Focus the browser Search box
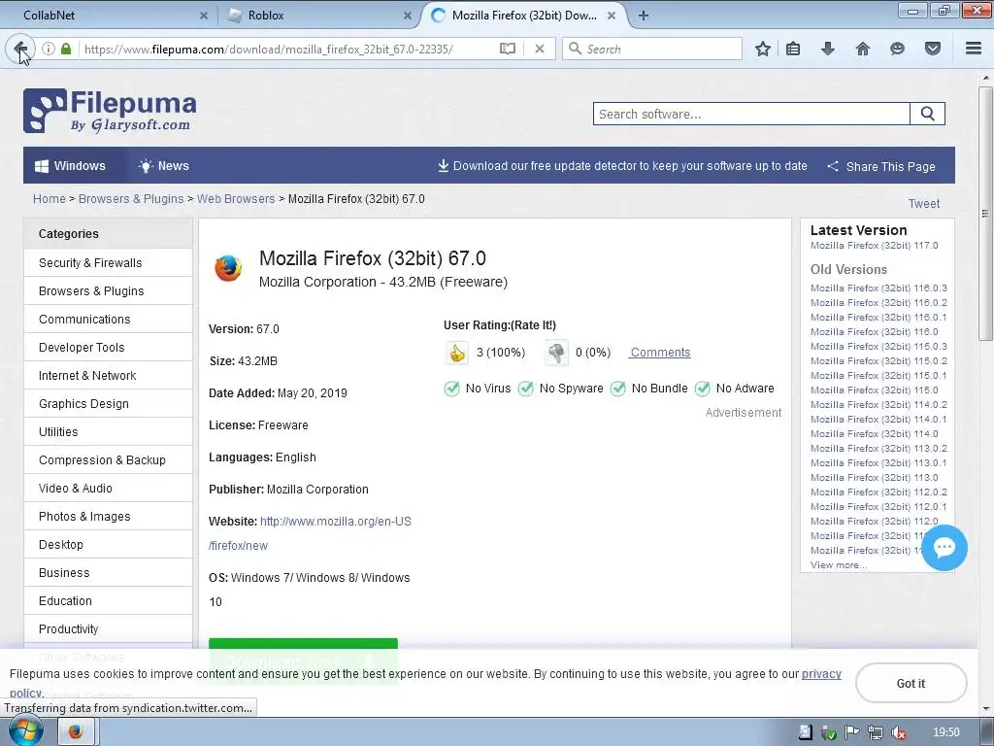The width and height of the screenshot is (994, 746). tap(651, 49)
